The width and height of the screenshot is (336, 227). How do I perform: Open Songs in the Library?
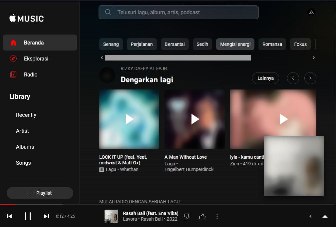[x=23, y=163]
